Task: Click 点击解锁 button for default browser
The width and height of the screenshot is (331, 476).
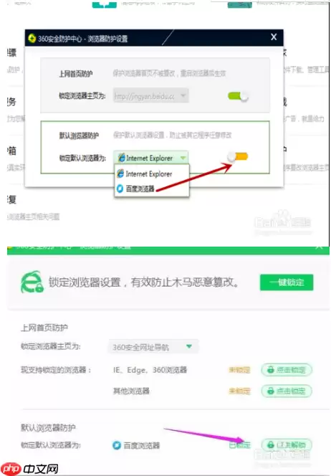Action: 287,444
